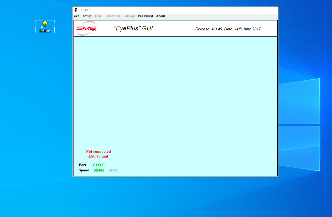Select the SME Group logo
Viewport: 332px width, 217px height.
pyautogui.click(x=86, y=28)
